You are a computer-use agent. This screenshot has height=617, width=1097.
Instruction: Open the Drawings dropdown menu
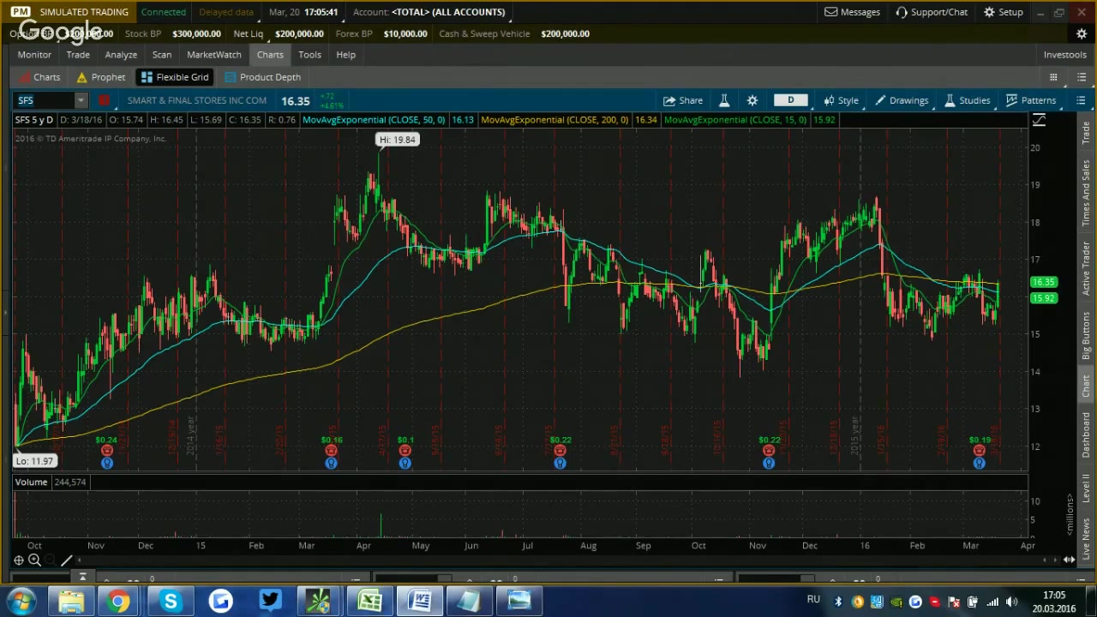pyautogui.click(x=901, y=100)
